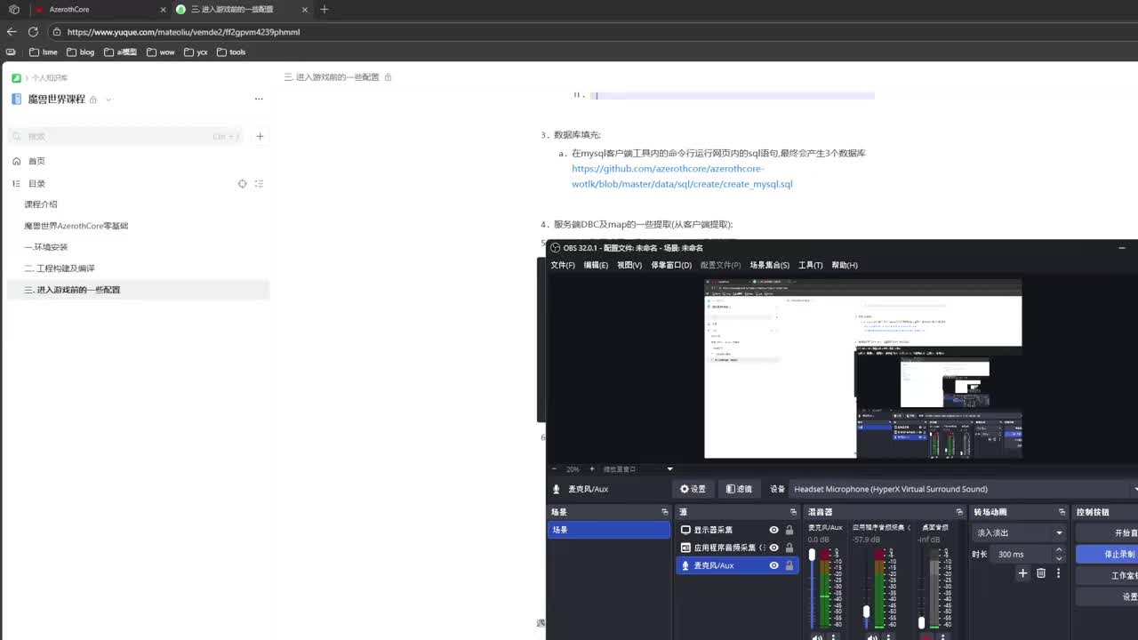Go to 首页 in the sidebar
1138x640 pixels.
point(36,161)
